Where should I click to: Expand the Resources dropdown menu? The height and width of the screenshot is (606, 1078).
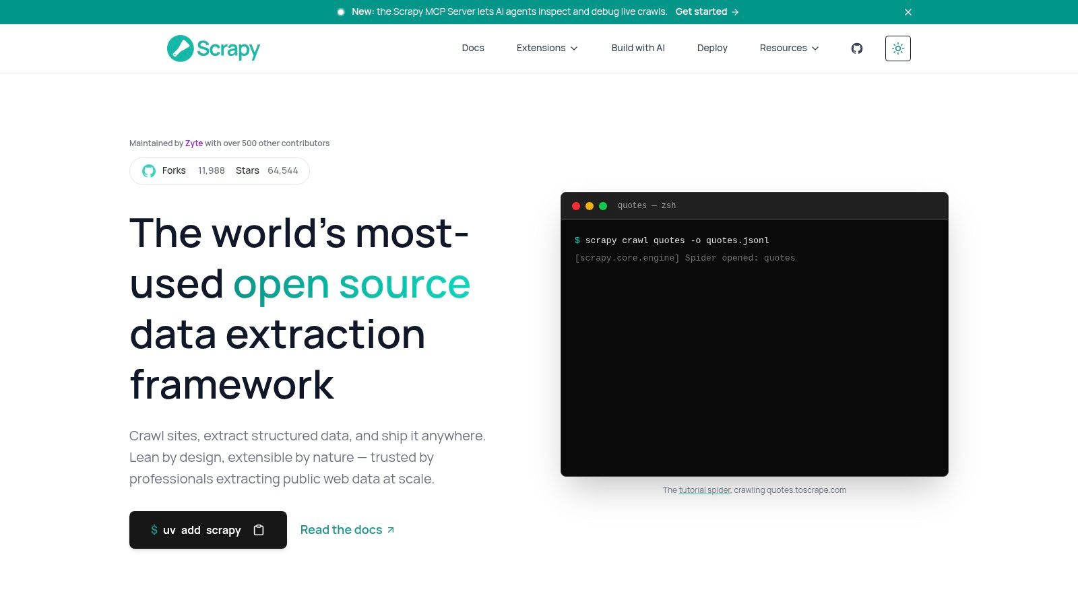pyautogui.click(x=790, y=48)
